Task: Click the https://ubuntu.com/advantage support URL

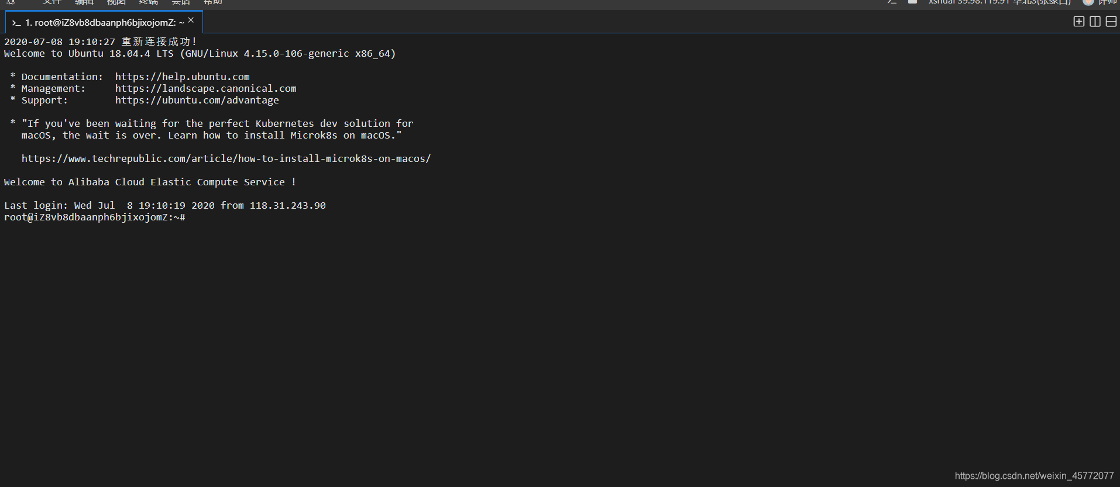Action: coord(197,100)
